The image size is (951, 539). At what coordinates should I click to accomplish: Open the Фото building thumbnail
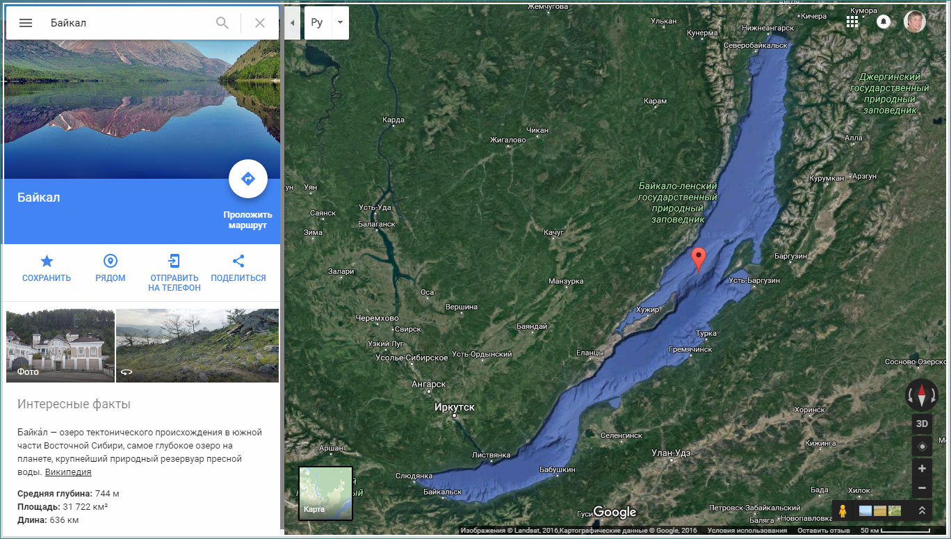click(60, 346)
